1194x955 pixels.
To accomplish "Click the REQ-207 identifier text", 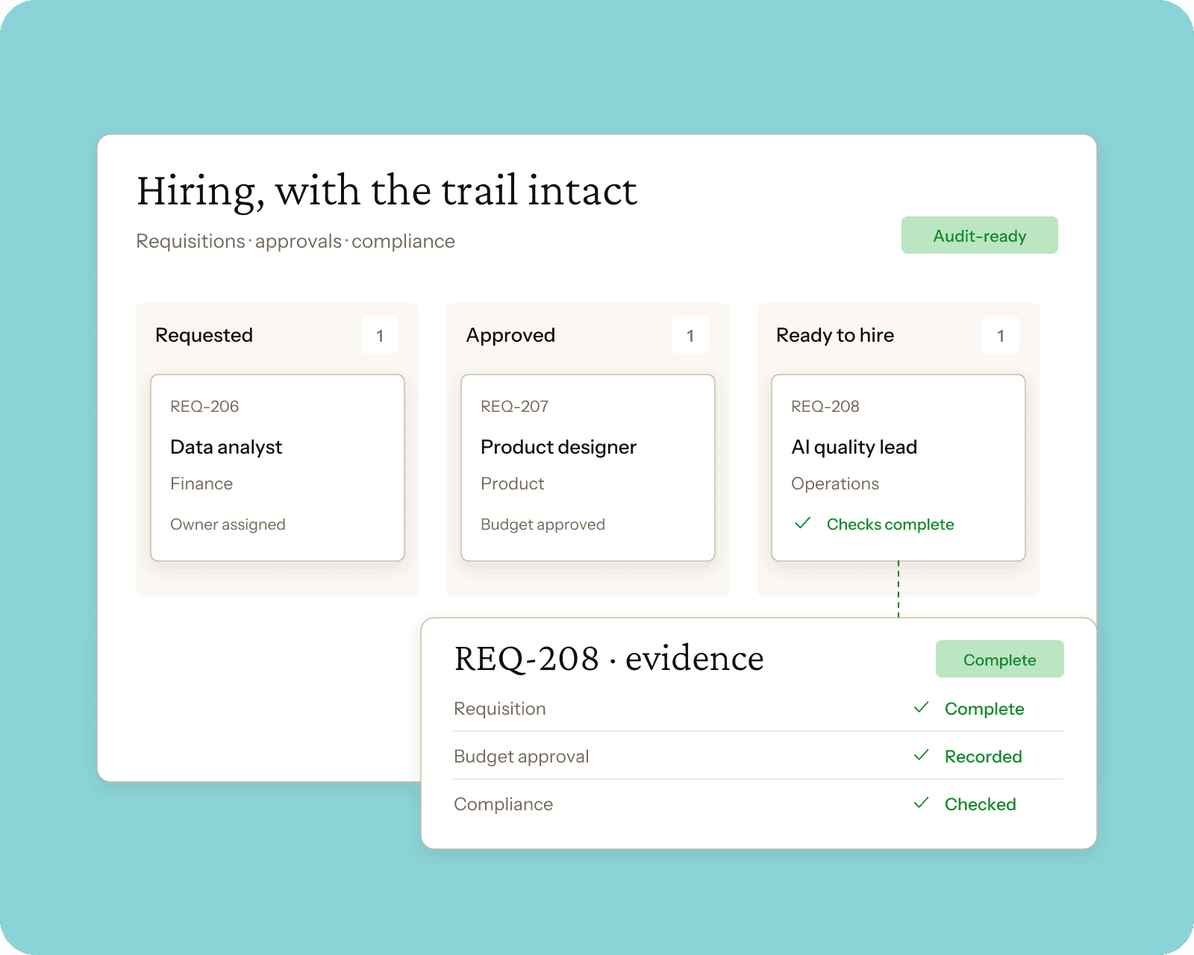I will (x=515, y=406).
